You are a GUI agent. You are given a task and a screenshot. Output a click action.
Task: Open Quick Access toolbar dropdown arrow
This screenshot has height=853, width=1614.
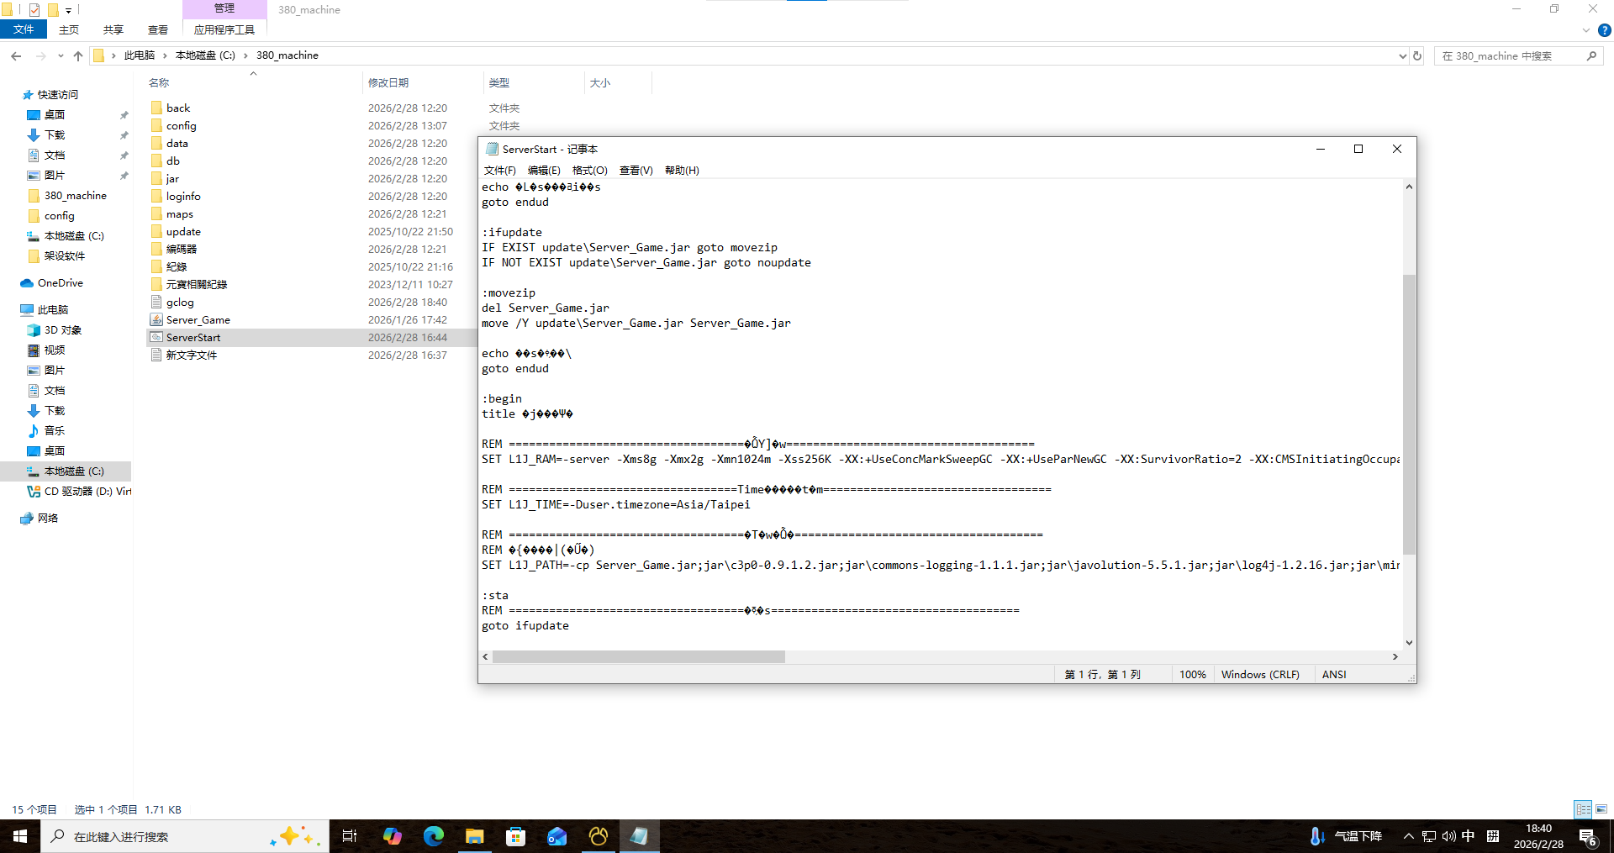point(68,10)
